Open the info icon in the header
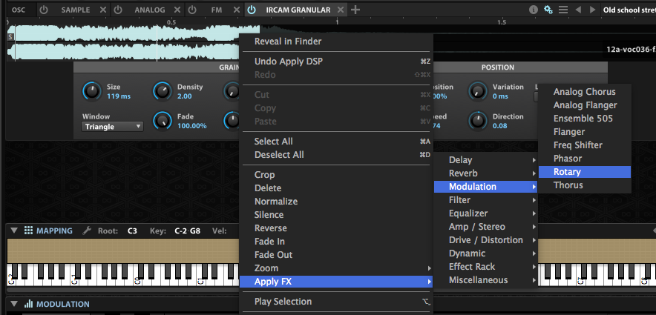This screenshot has width=656, height=315. [534, 10]
